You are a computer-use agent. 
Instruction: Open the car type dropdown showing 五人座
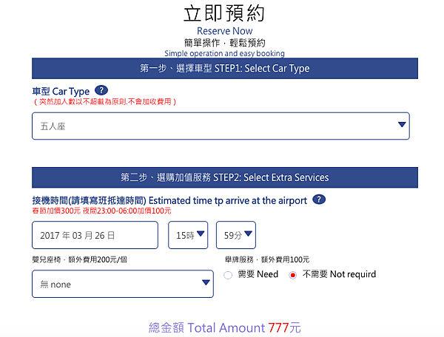coord(221,126)
